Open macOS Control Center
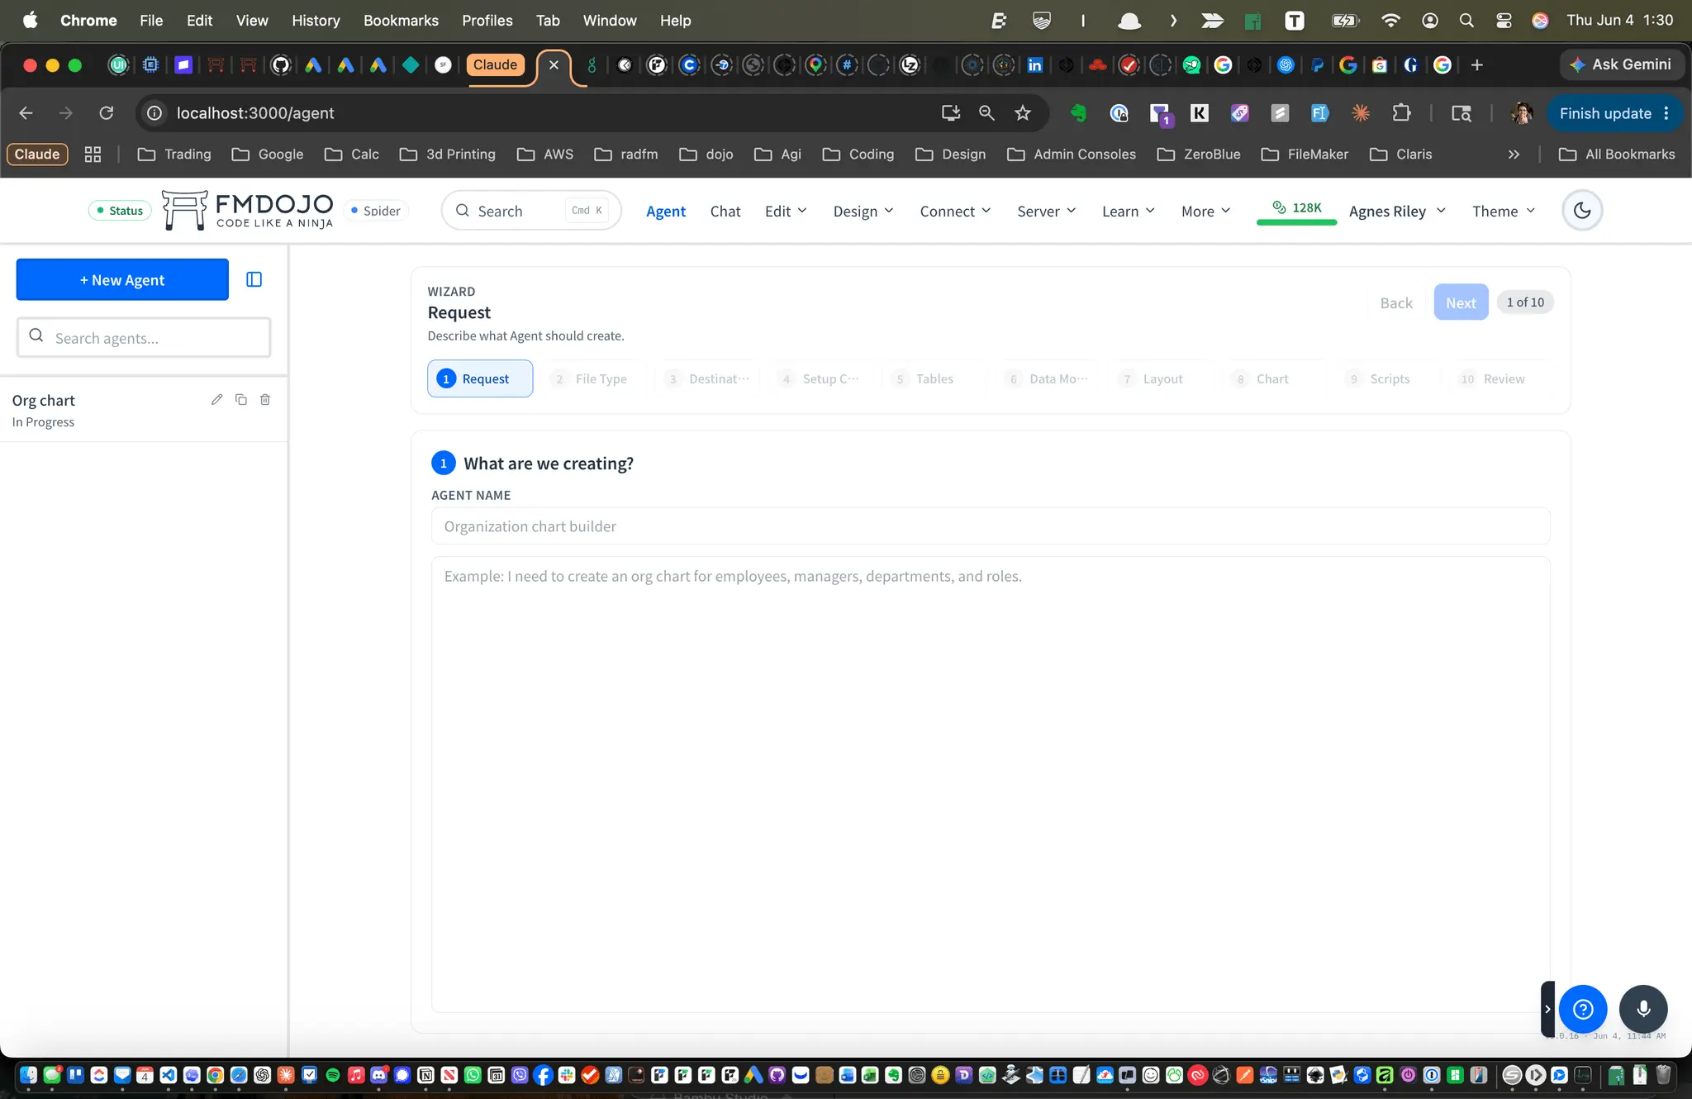Image resolution: width=1692 pixels, height=1099 pixels. point(1504,21)
